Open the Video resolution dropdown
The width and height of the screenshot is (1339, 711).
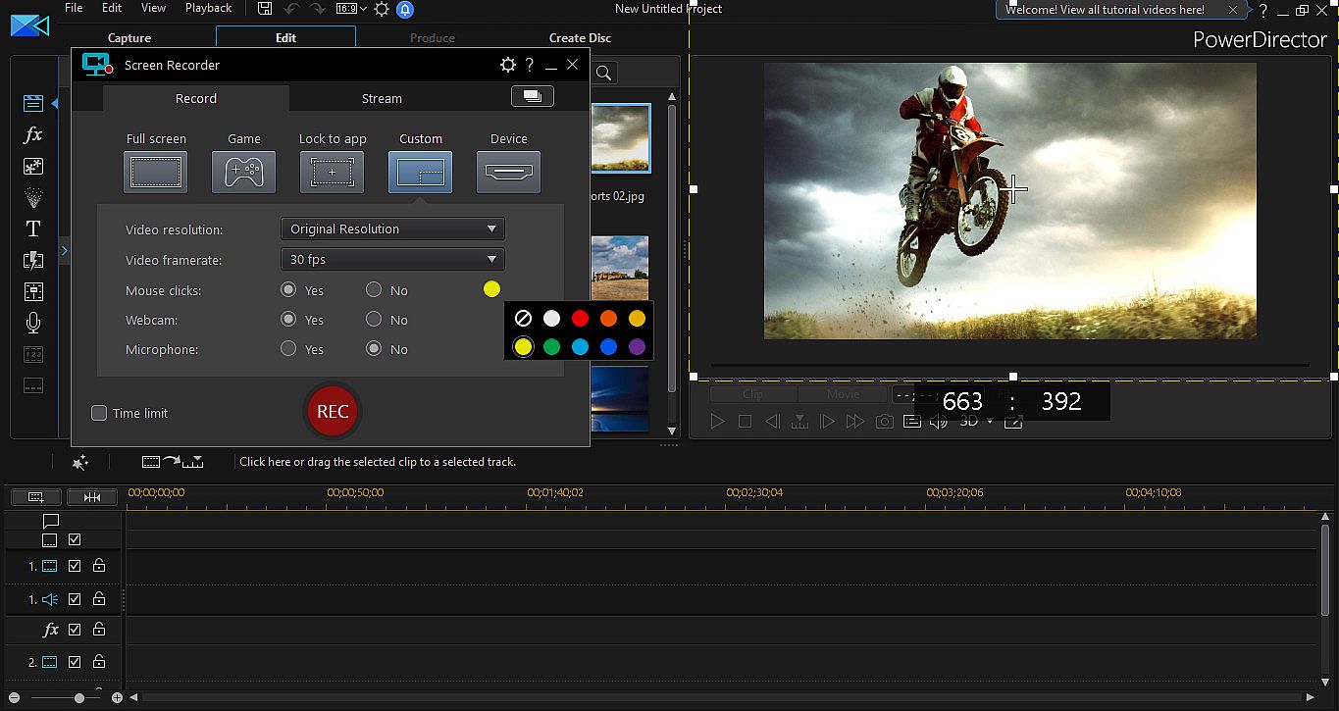tap(392, 229)
